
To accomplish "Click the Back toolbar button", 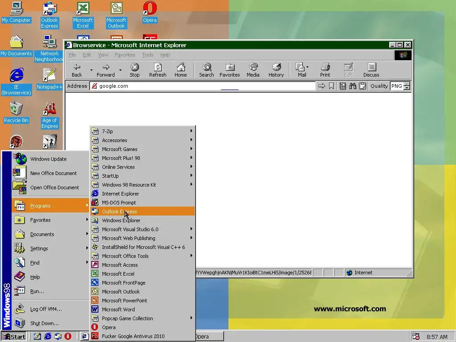I will pyautogui.click(x=77, y=70).
